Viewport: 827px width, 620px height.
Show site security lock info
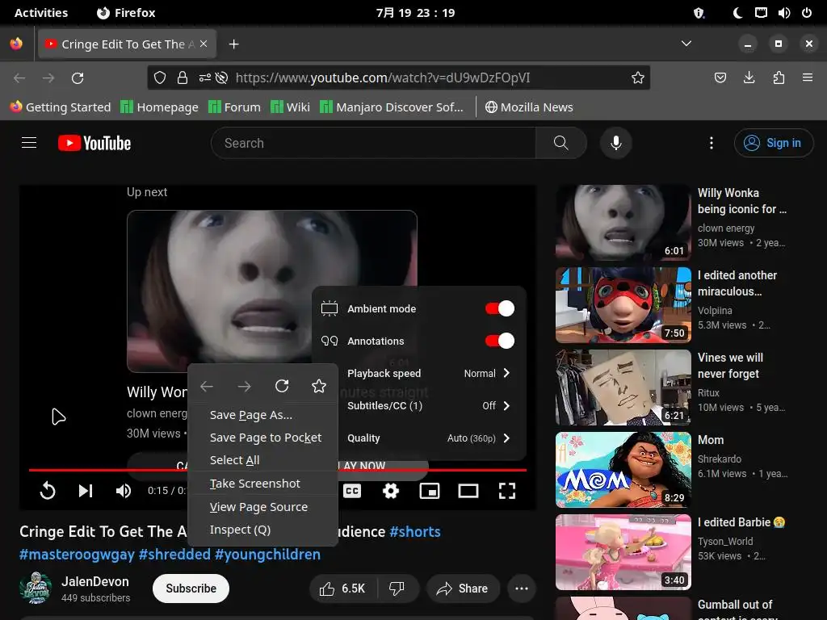(183, 78)
